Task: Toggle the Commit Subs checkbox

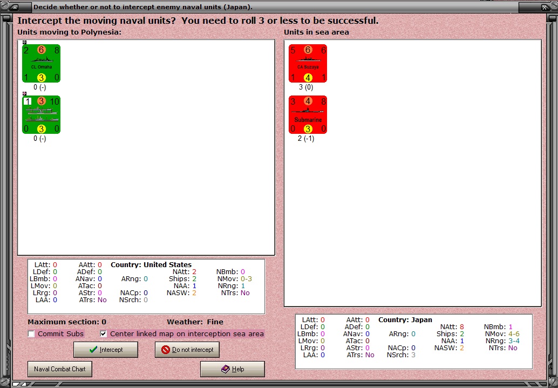Action: pos(31,334)
